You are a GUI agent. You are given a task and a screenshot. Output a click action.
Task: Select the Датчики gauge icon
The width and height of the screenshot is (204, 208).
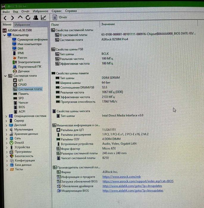[15, 71]
